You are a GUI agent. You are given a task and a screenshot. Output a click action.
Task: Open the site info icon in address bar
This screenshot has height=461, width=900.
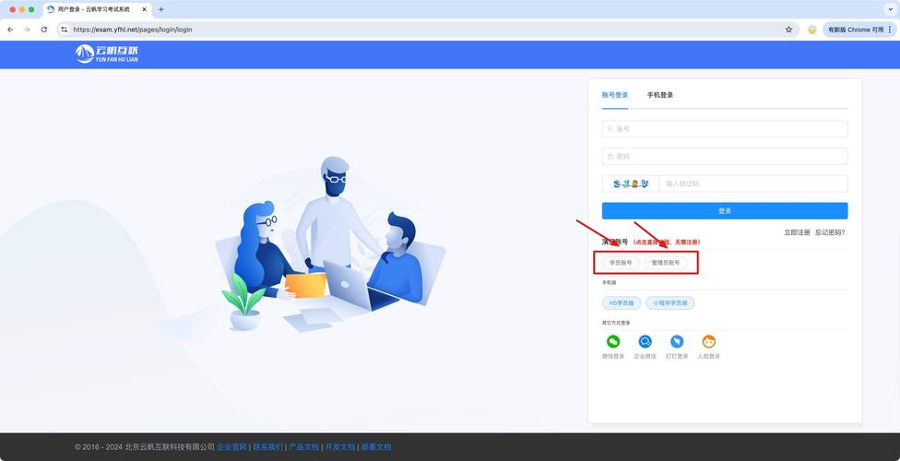tap(64, 30)
